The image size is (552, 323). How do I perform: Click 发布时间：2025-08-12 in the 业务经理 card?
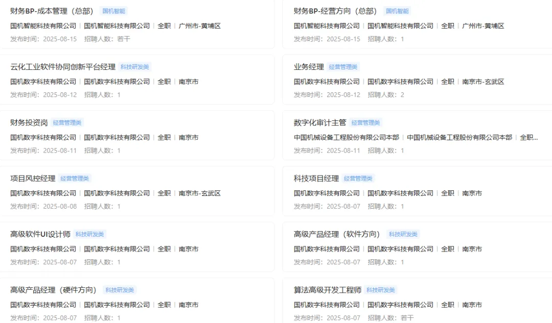pyautogui.click(x=327, y=95)
